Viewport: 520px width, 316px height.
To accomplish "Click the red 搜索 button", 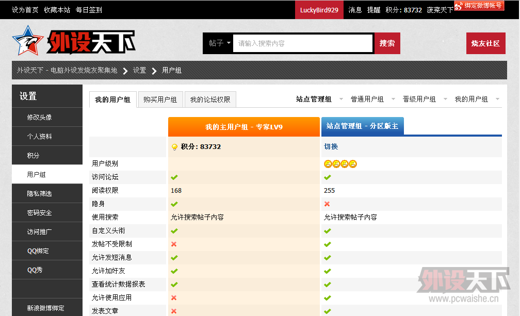I will (x=387, y=43).
